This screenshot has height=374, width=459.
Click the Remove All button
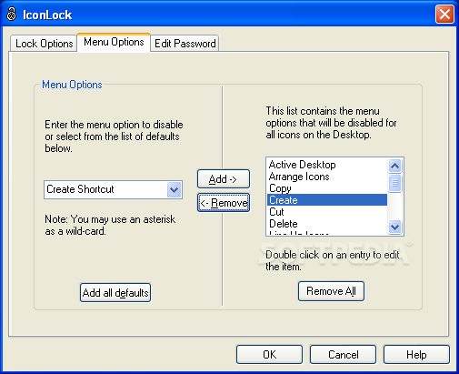point(331,291)
